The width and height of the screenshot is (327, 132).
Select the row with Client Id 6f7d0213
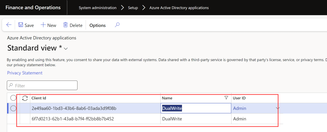(73, 119)
